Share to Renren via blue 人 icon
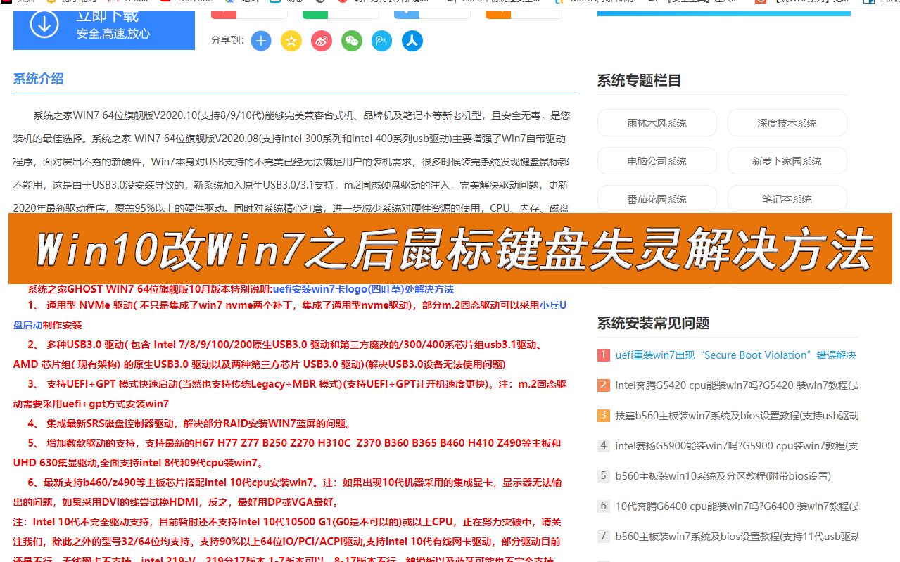 click(412, 41)
